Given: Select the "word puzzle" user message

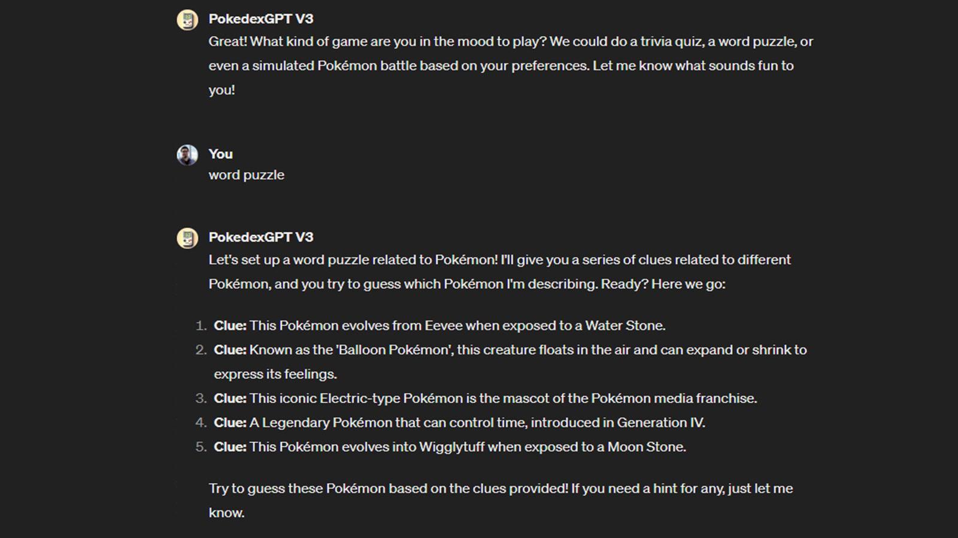Looking at the screenshot, I should (246, 175).
